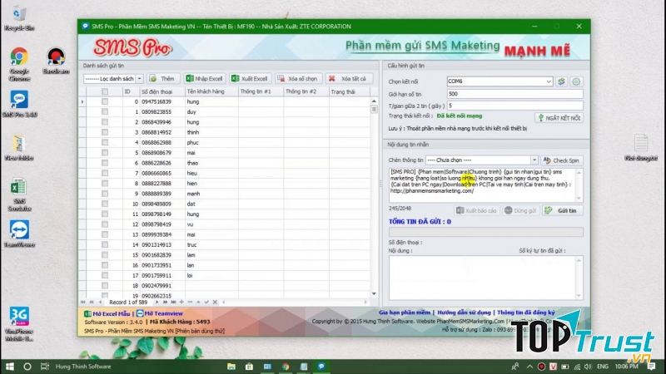Click the Xuất báo cáo report button
Screen dimensions: 666x374
pos(476,210)
